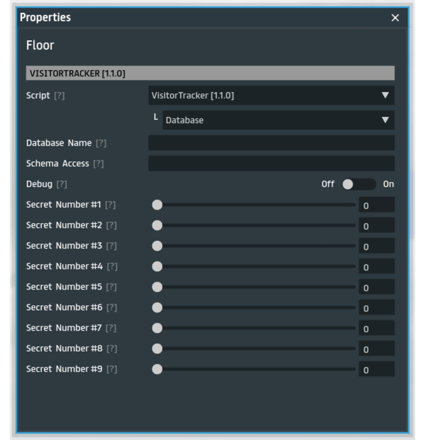Click the Database Name input field

pyautogui.click(x=271, y=143)
